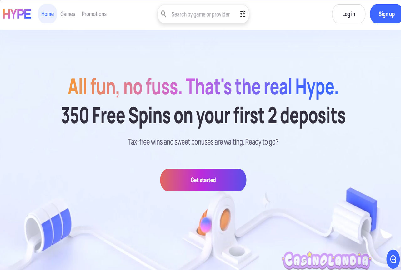Click the square base hole illustration
The width and height of the screenshot is (401, 270).
[237, 251]
